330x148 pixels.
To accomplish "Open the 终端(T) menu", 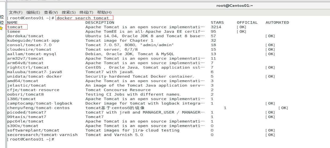I will pyautogui.click(x=86, y=12).
